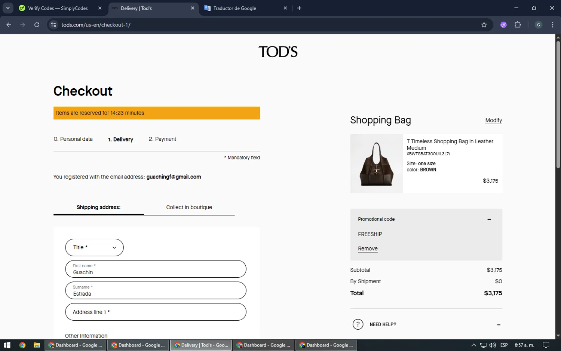
Task: Click the reserved items timer banner
Action: (157, 113)
